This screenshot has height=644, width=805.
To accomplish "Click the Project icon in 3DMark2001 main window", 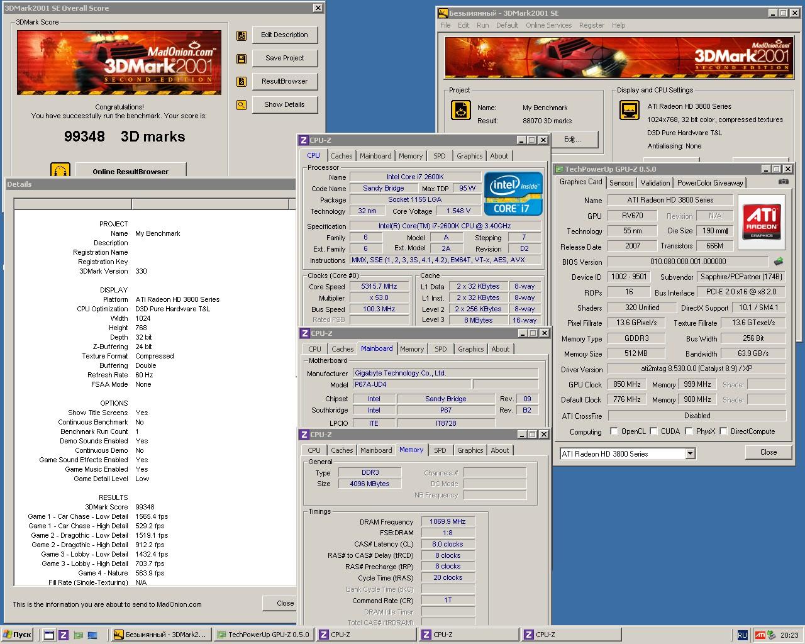I will tap(461, 111).
